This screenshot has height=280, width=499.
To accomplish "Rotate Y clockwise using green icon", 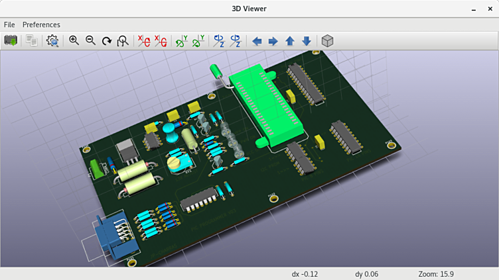I will click(x=181, y=41).
